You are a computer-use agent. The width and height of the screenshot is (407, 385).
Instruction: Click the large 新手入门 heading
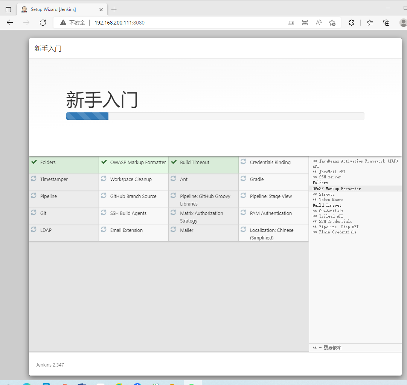pos(102,100)
